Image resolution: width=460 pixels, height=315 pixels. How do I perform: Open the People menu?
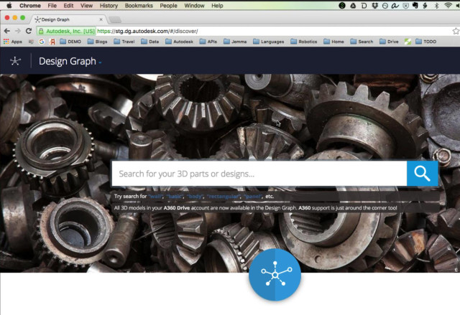click(168, 6)
